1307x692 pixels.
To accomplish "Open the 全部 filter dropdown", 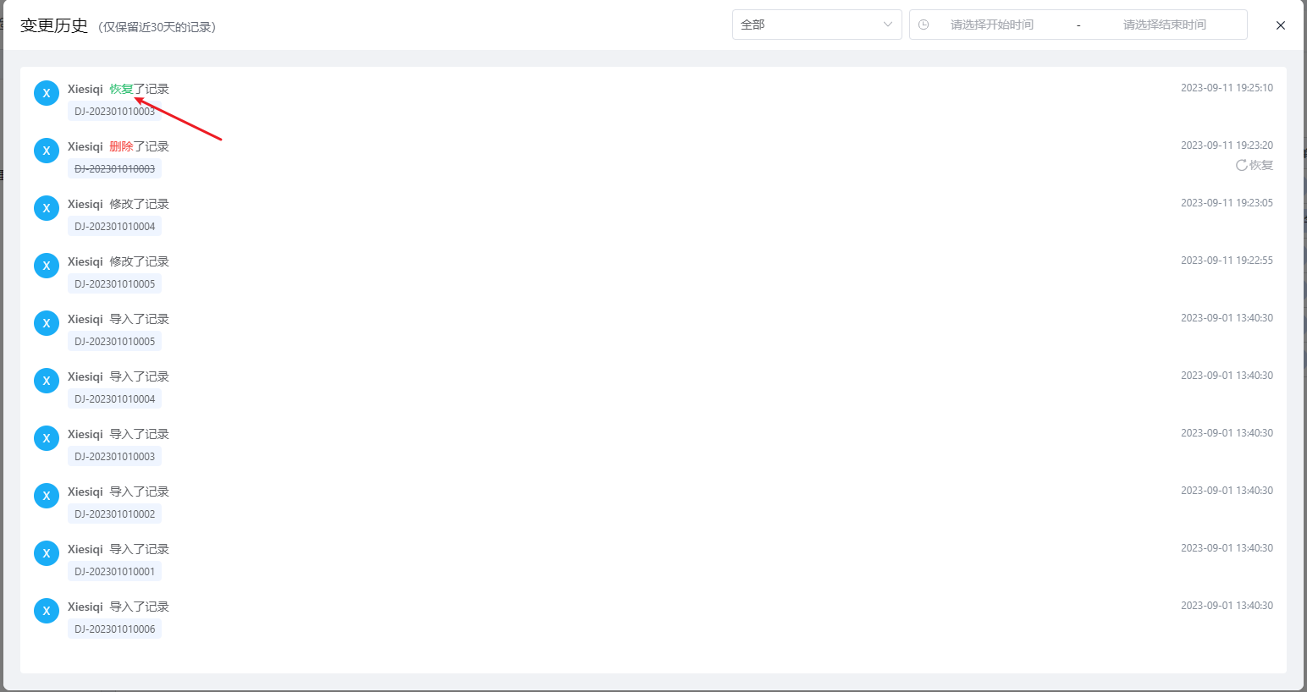I will (817, 25).
